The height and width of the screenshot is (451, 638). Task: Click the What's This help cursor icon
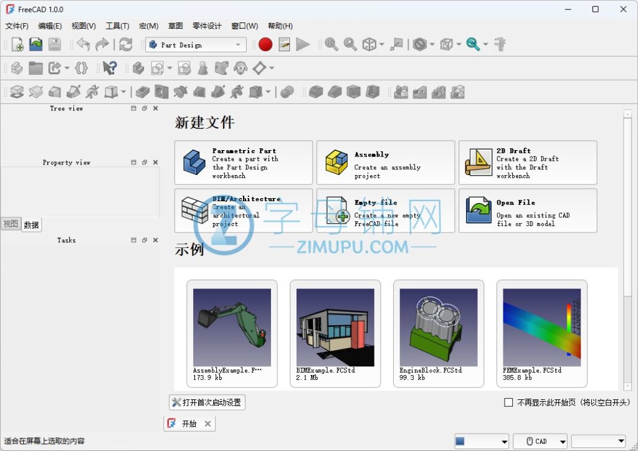110,68
